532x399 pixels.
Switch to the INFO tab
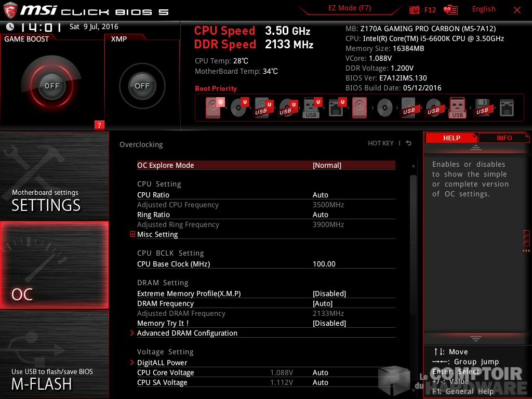point(504,138)
